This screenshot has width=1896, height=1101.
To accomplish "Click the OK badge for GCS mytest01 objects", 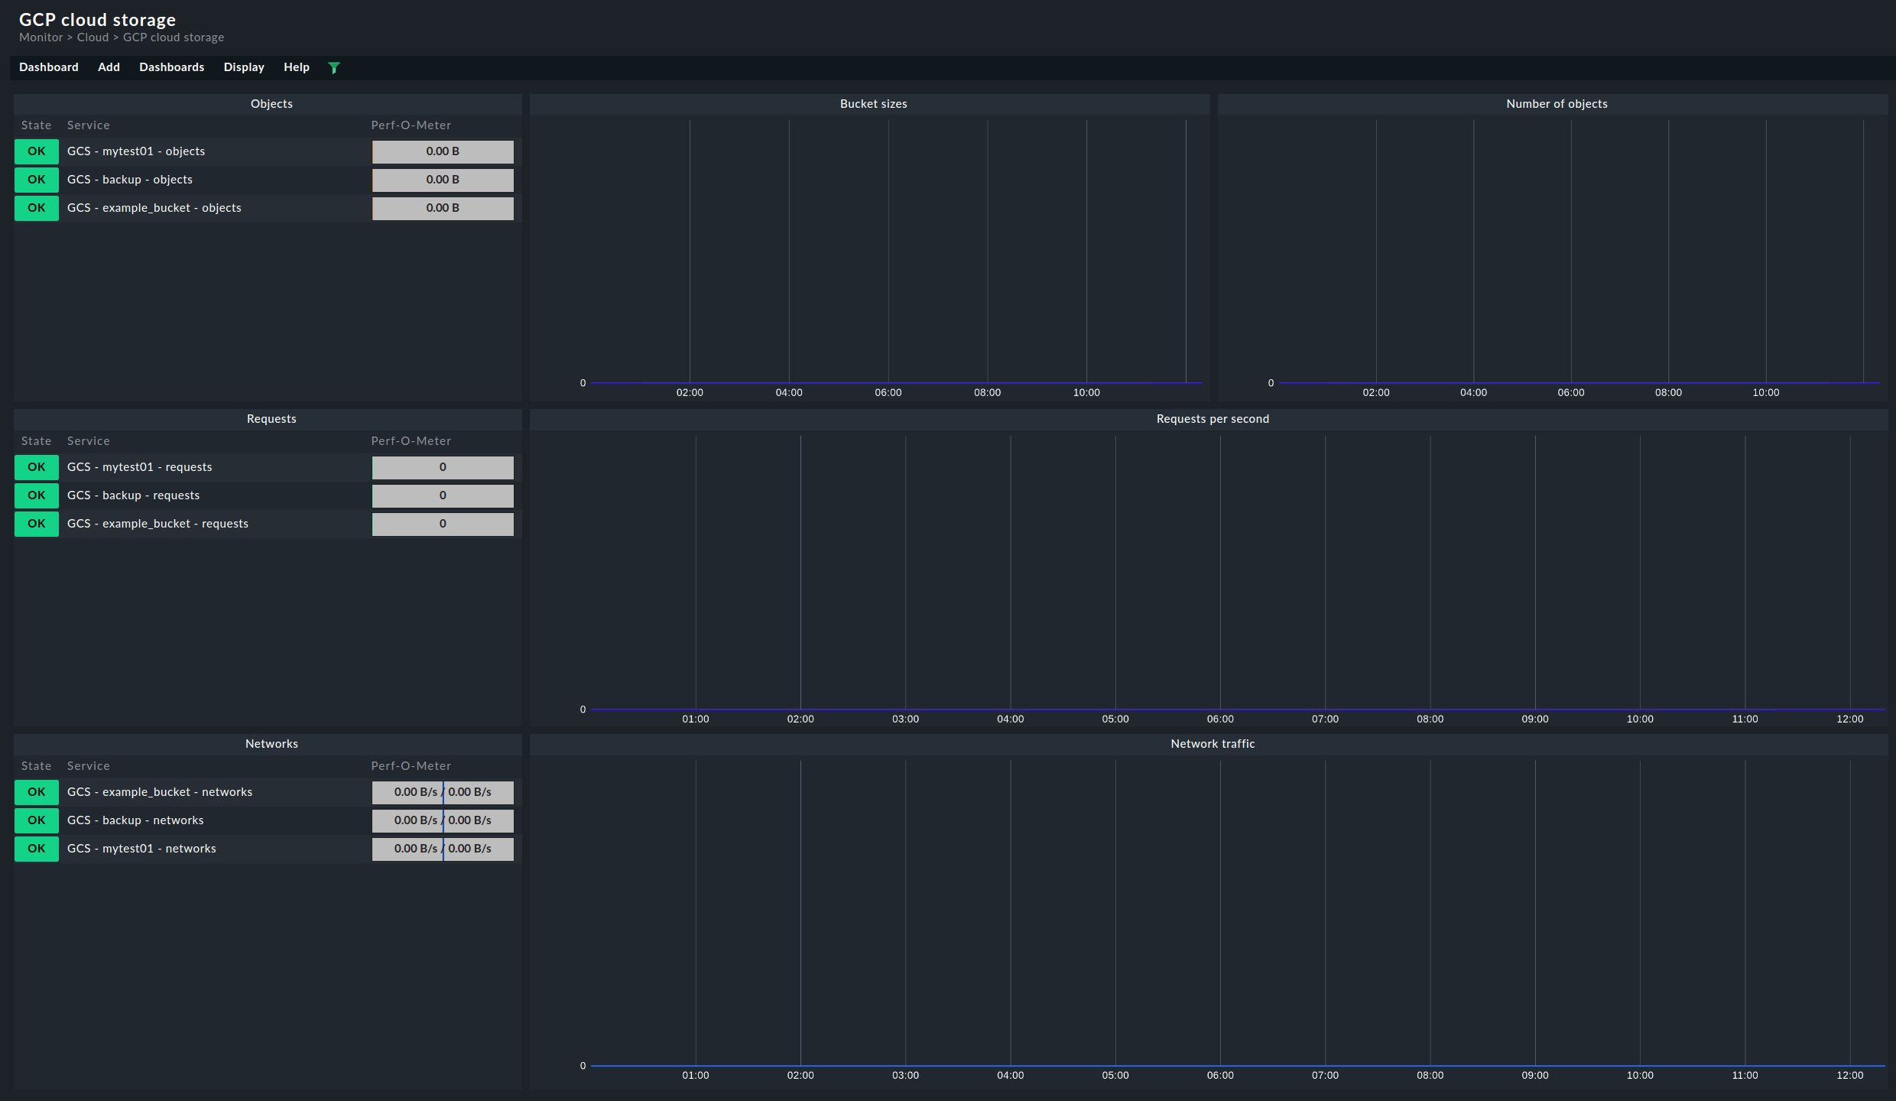I will (x=36, y=151).
